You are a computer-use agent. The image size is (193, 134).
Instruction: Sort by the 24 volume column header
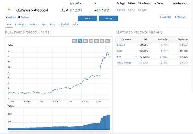pos(182,39)
